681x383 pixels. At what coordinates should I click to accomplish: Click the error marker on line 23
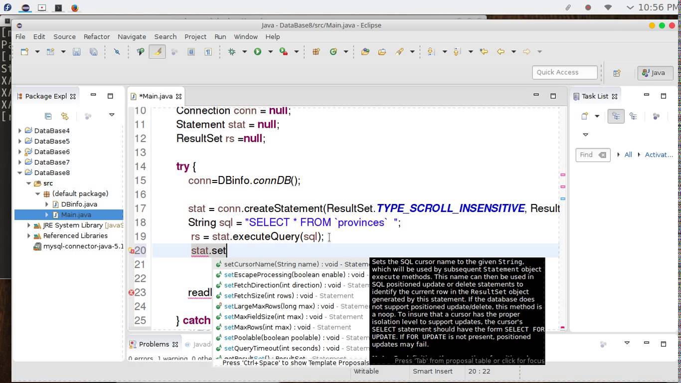[131, 293]
